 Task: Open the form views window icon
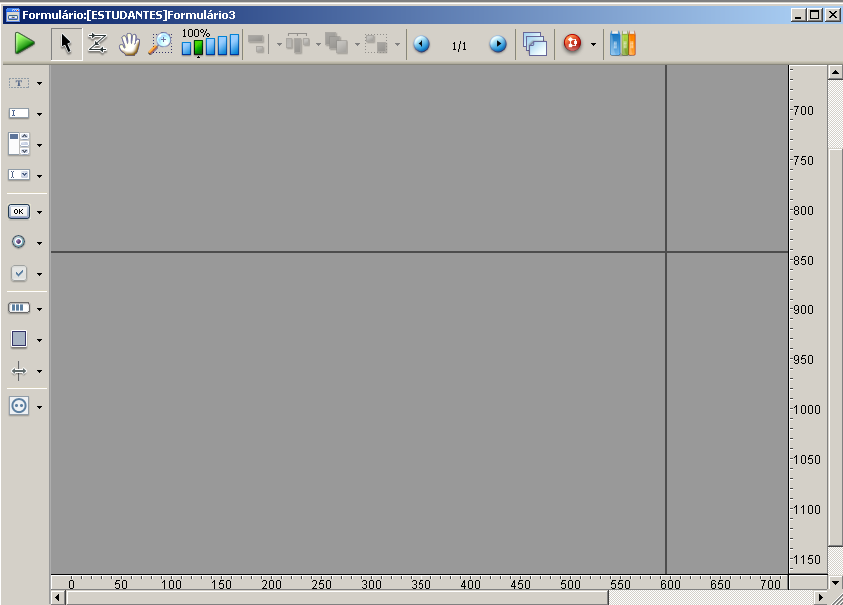(535, 44)
